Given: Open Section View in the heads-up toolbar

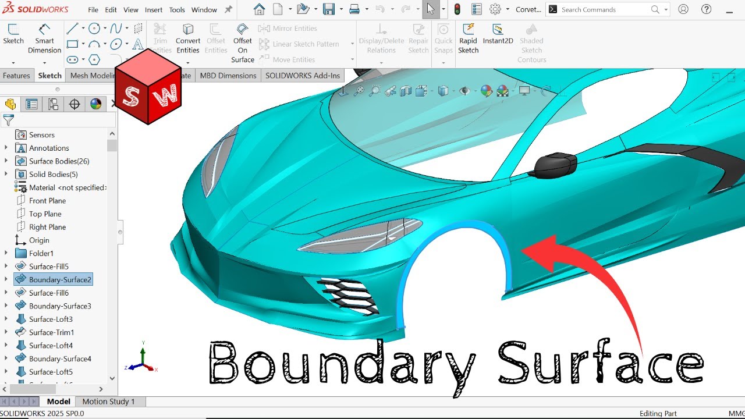Looking at the screenshot, I should (406, 91).
